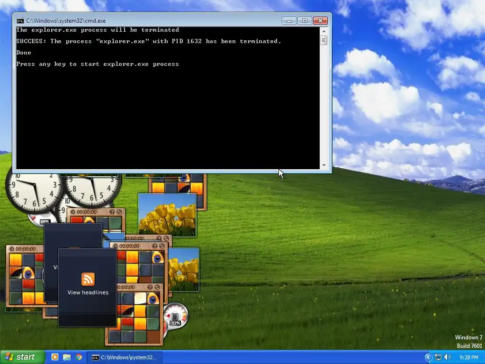Click the cmd window vertical scroll thumb
This screenshot has width=485, height=364.
click(324, 40)
